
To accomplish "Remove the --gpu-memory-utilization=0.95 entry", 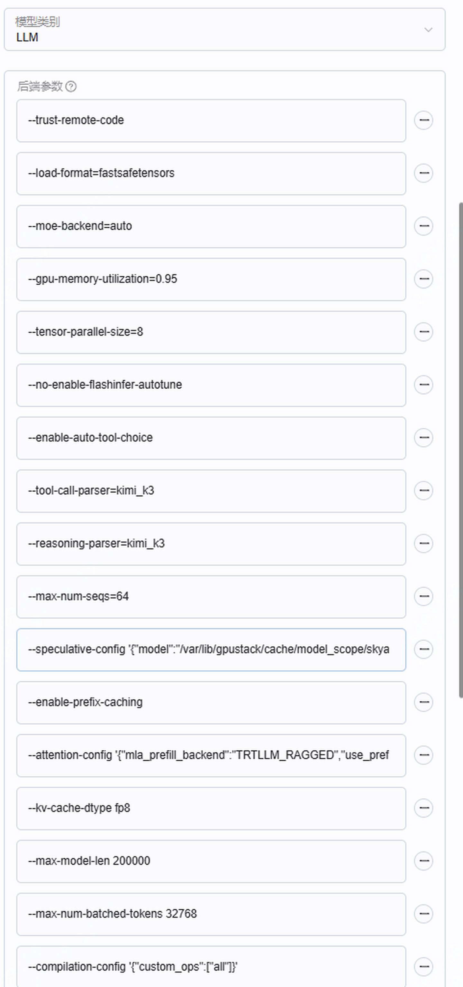I will tap(423, 279).
